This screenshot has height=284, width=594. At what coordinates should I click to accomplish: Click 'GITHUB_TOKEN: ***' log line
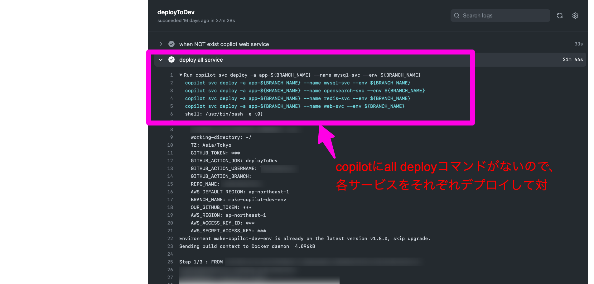tap(215, 153)
